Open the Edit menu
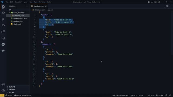This screenshot has height=97, width=173. coord(11,2)
